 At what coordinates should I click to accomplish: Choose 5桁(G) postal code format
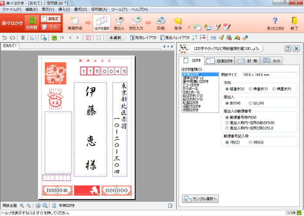click(251, 142)
